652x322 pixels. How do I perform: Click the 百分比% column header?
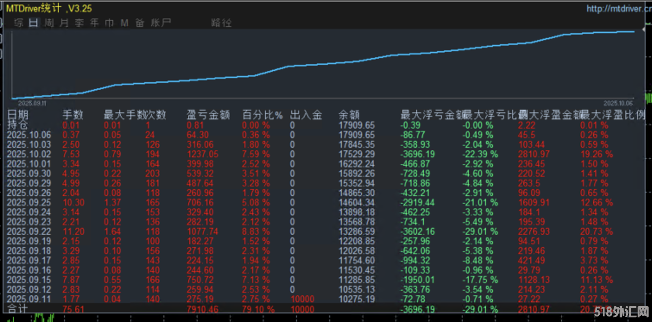coord(263,115)
